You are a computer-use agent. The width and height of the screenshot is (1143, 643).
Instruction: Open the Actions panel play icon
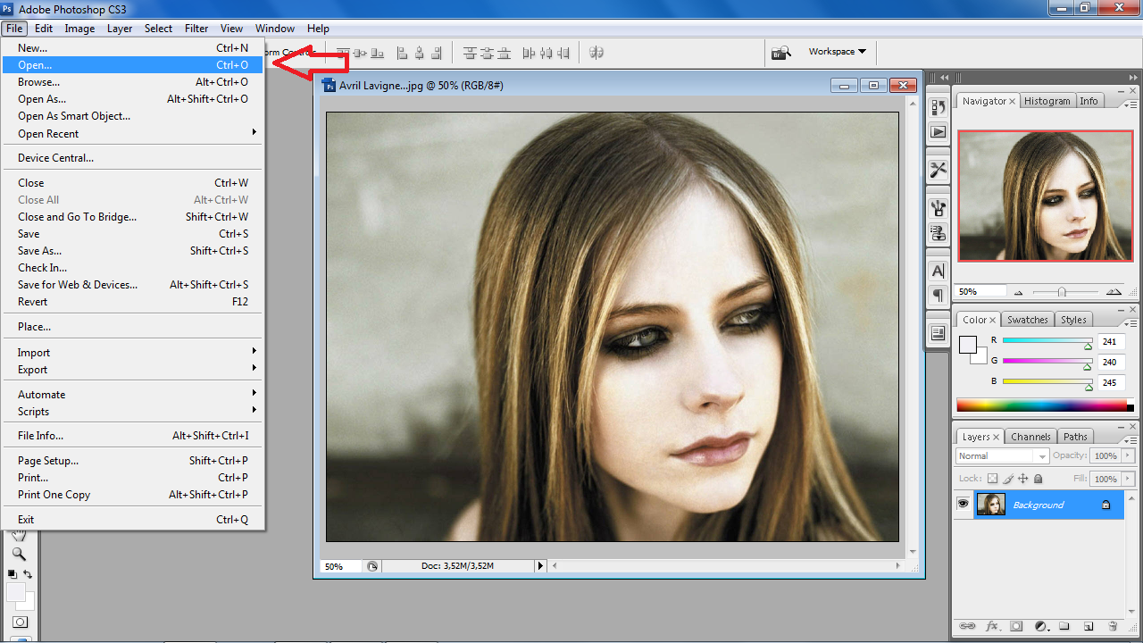pos(939,132)
